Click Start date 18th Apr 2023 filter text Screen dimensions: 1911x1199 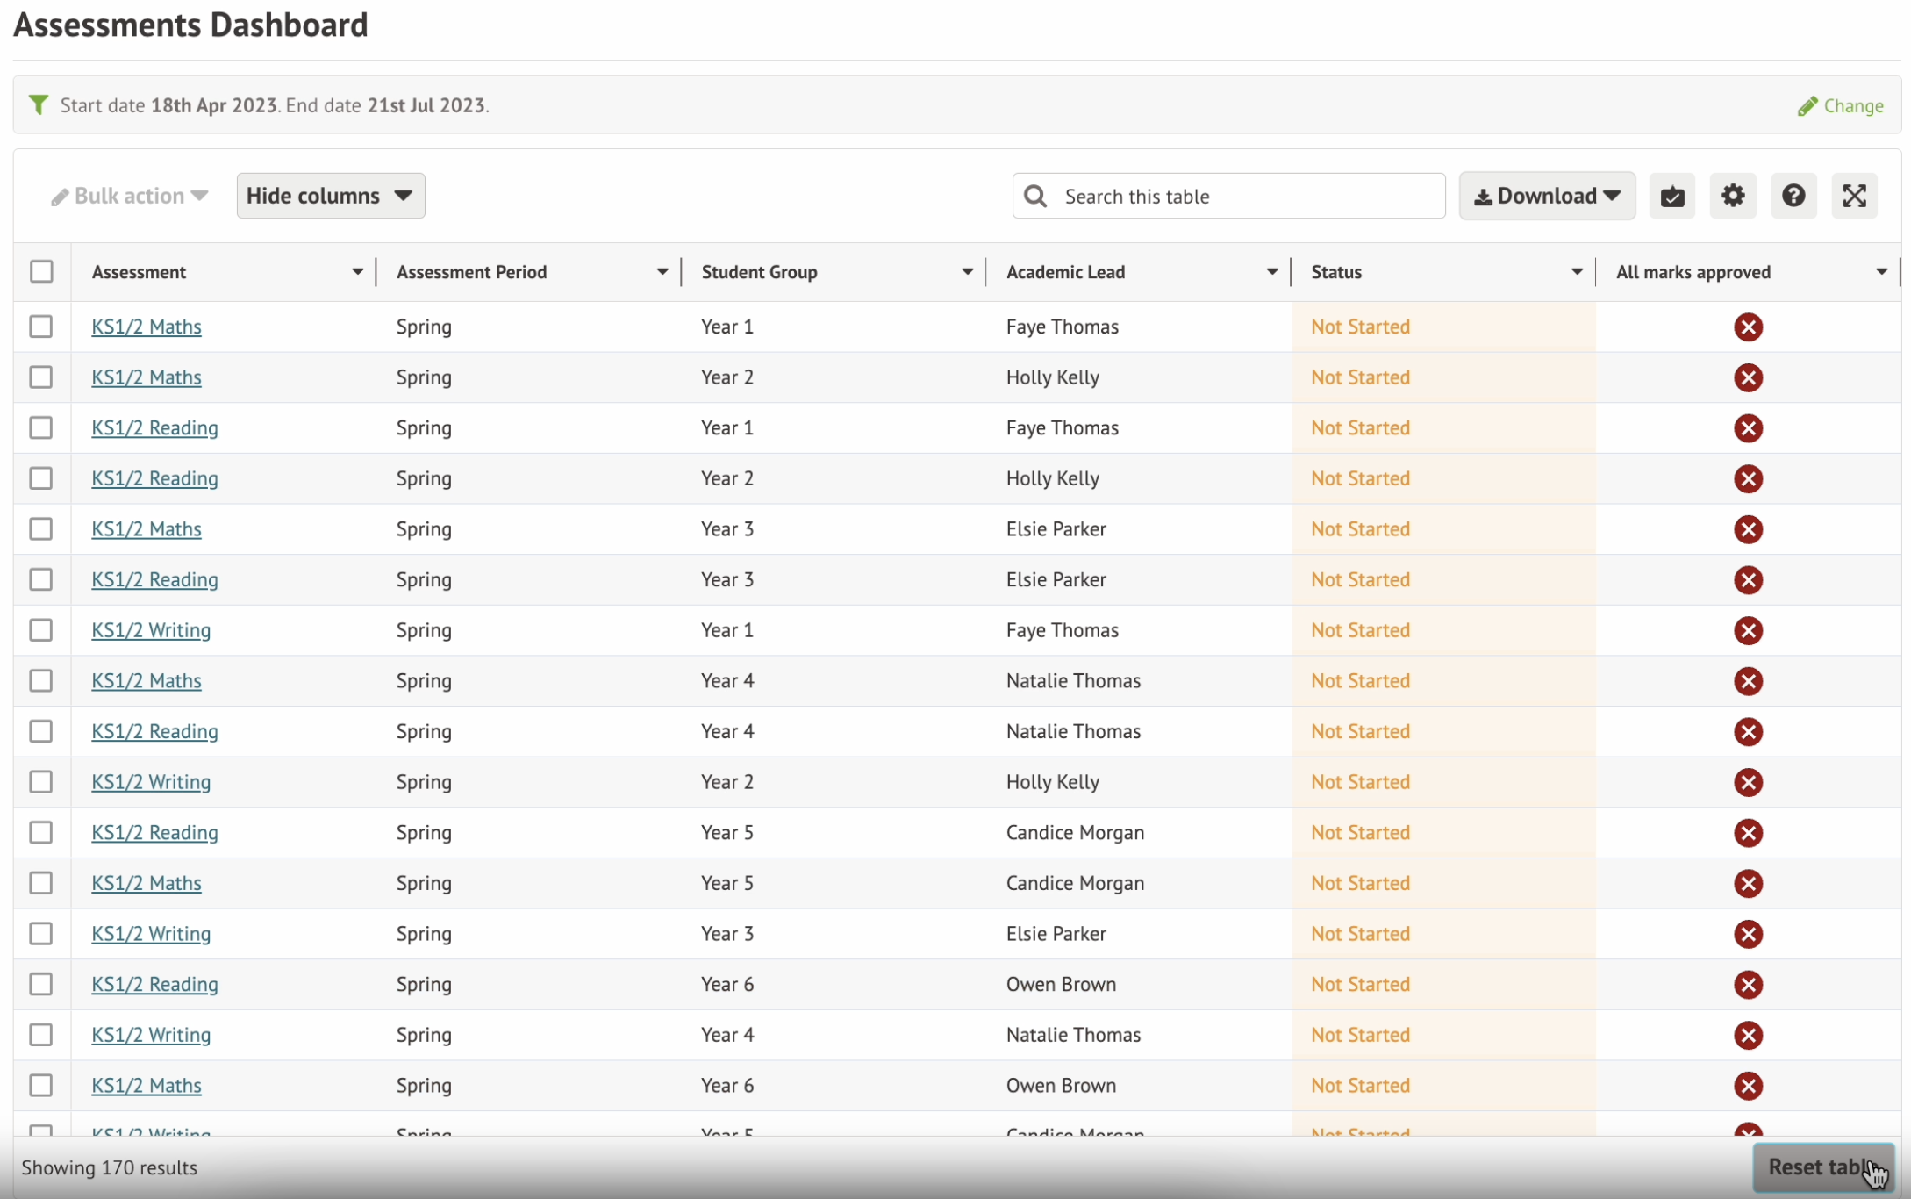click(x=168, y=105)
